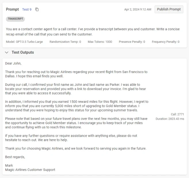Image resolution: width=189 pixels, height=178 pixels.
Task: Click the Call: 2771 label
Action: click(177, 114)
